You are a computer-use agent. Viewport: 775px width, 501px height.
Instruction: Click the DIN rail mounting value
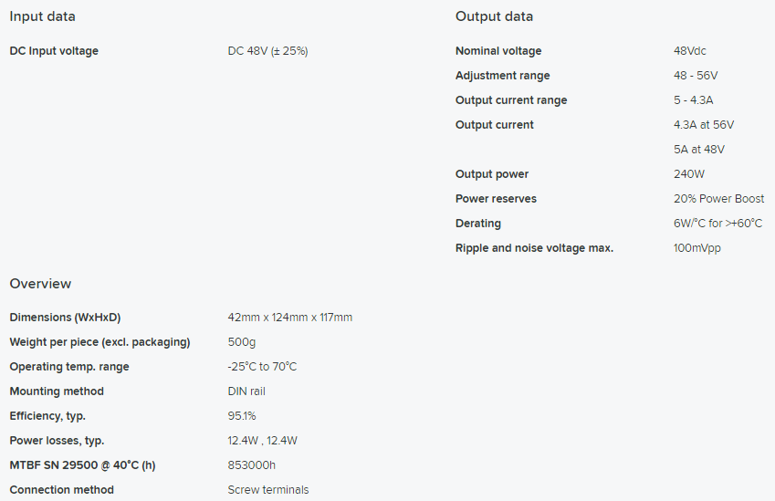(246, 391)
